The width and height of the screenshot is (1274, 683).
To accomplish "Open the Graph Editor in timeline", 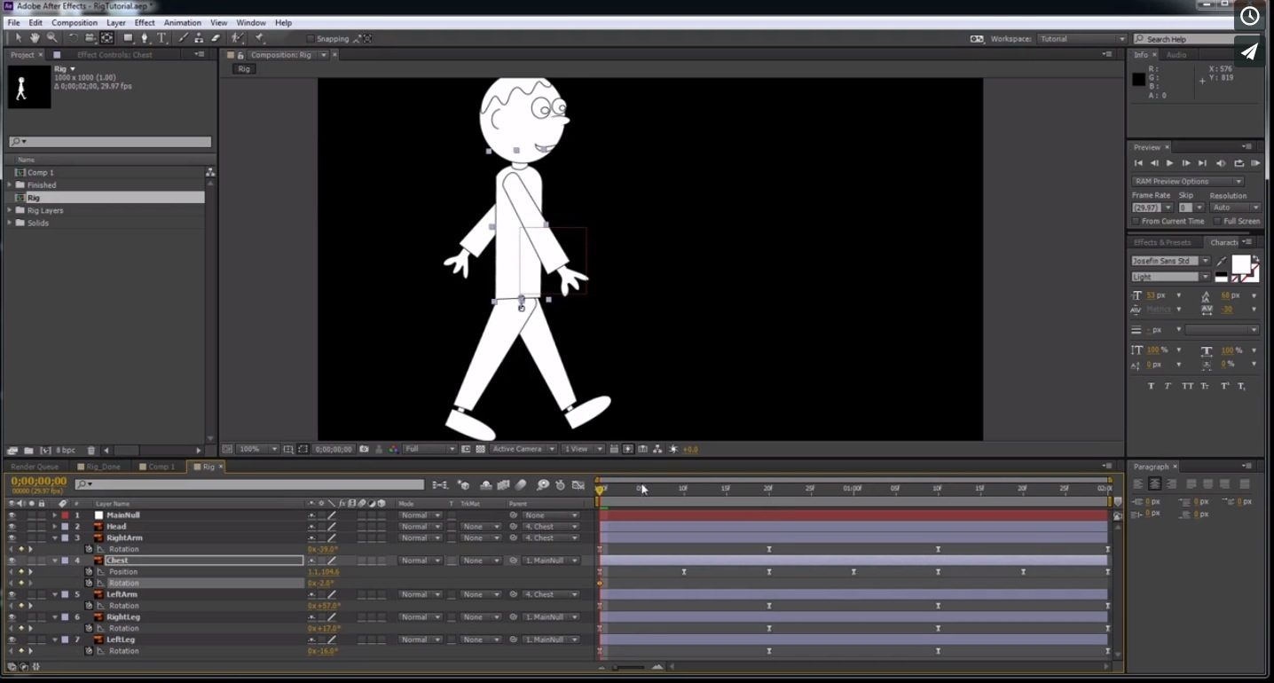I will pyautogui.click(x=578, y=484).
